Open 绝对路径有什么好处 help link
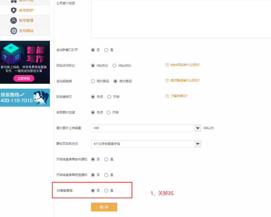This screenshot has width=271, height=217. click(185, 80)
